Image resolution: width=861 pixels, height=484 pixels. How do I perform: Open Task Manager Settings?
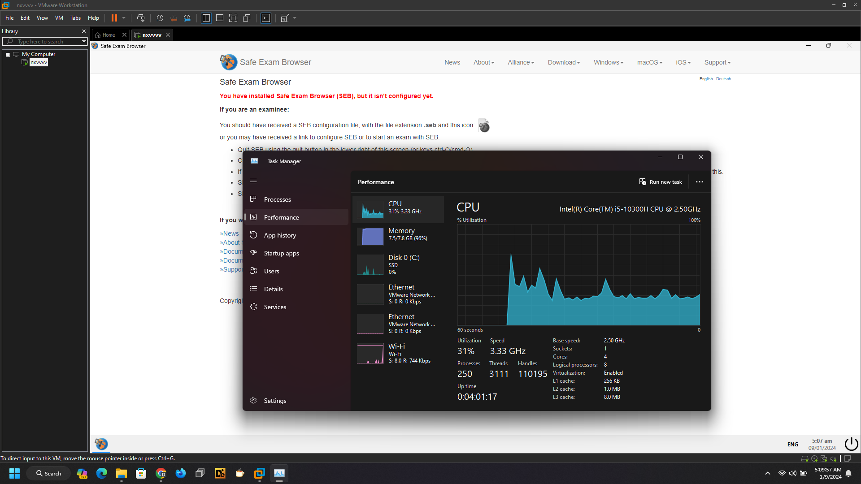(x=275, y=401)
